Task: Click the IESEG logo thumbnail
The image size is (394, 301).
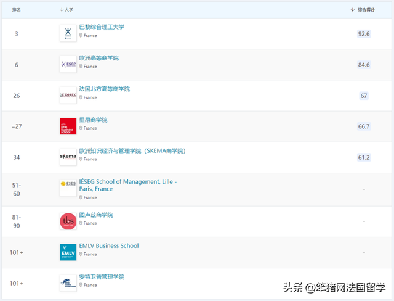Action: 68,188
